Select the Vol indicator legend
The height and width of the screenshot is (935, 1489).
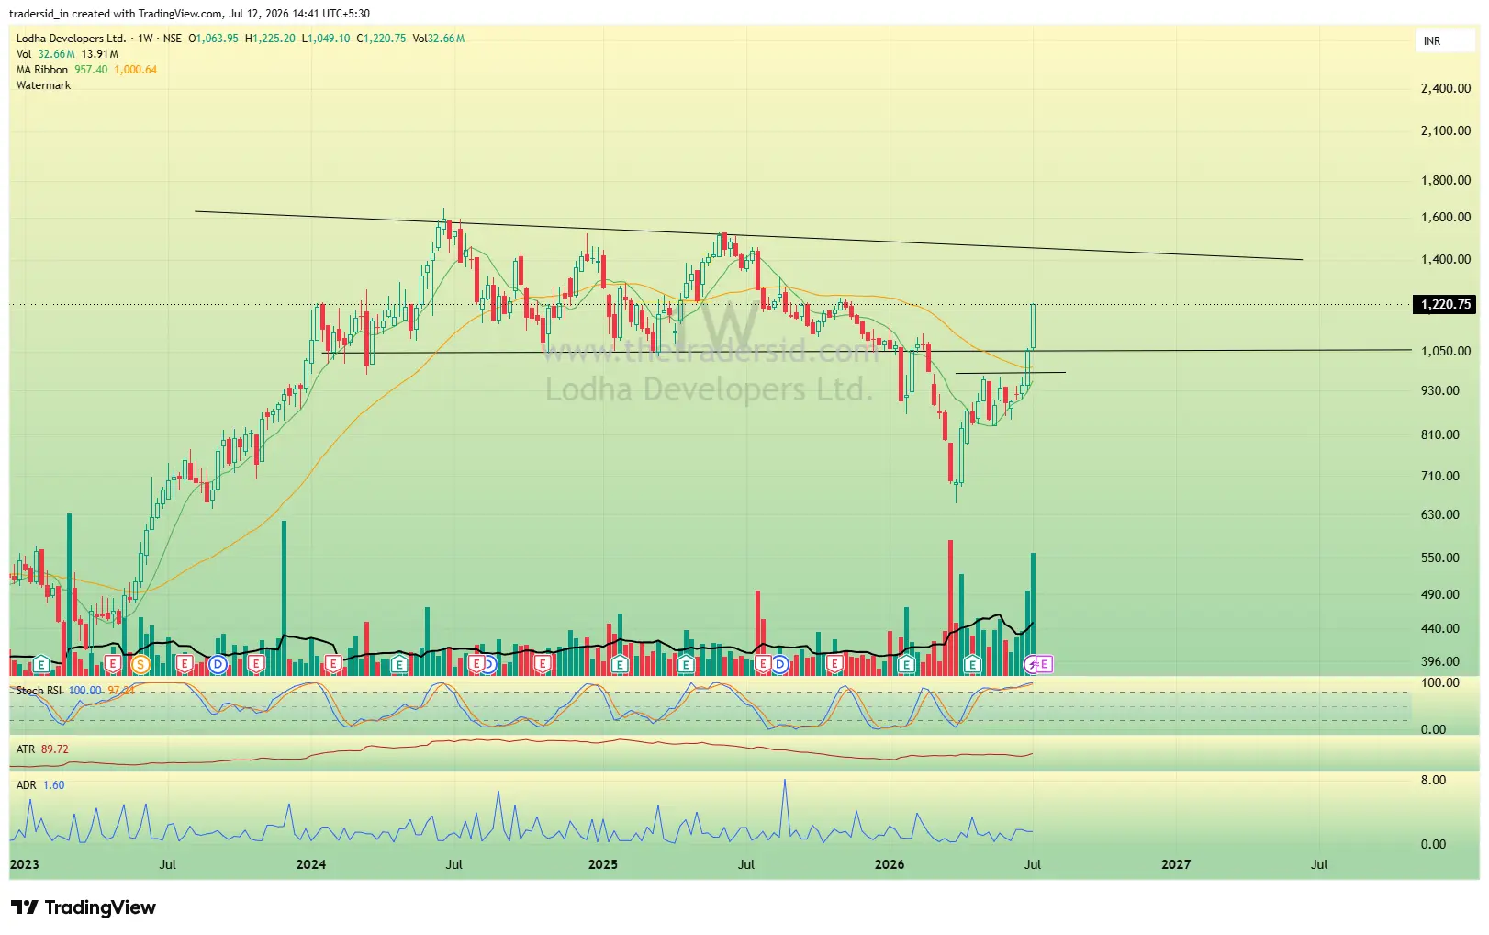coord(24,54)
